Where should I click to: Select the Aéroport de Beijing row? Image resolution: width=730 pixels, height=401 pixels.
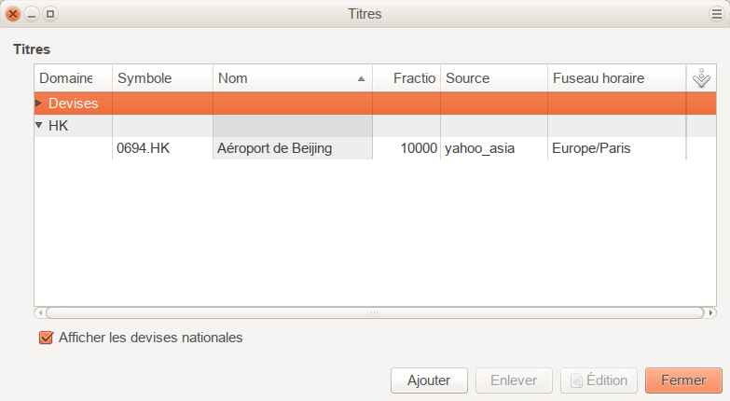(274, 148)
